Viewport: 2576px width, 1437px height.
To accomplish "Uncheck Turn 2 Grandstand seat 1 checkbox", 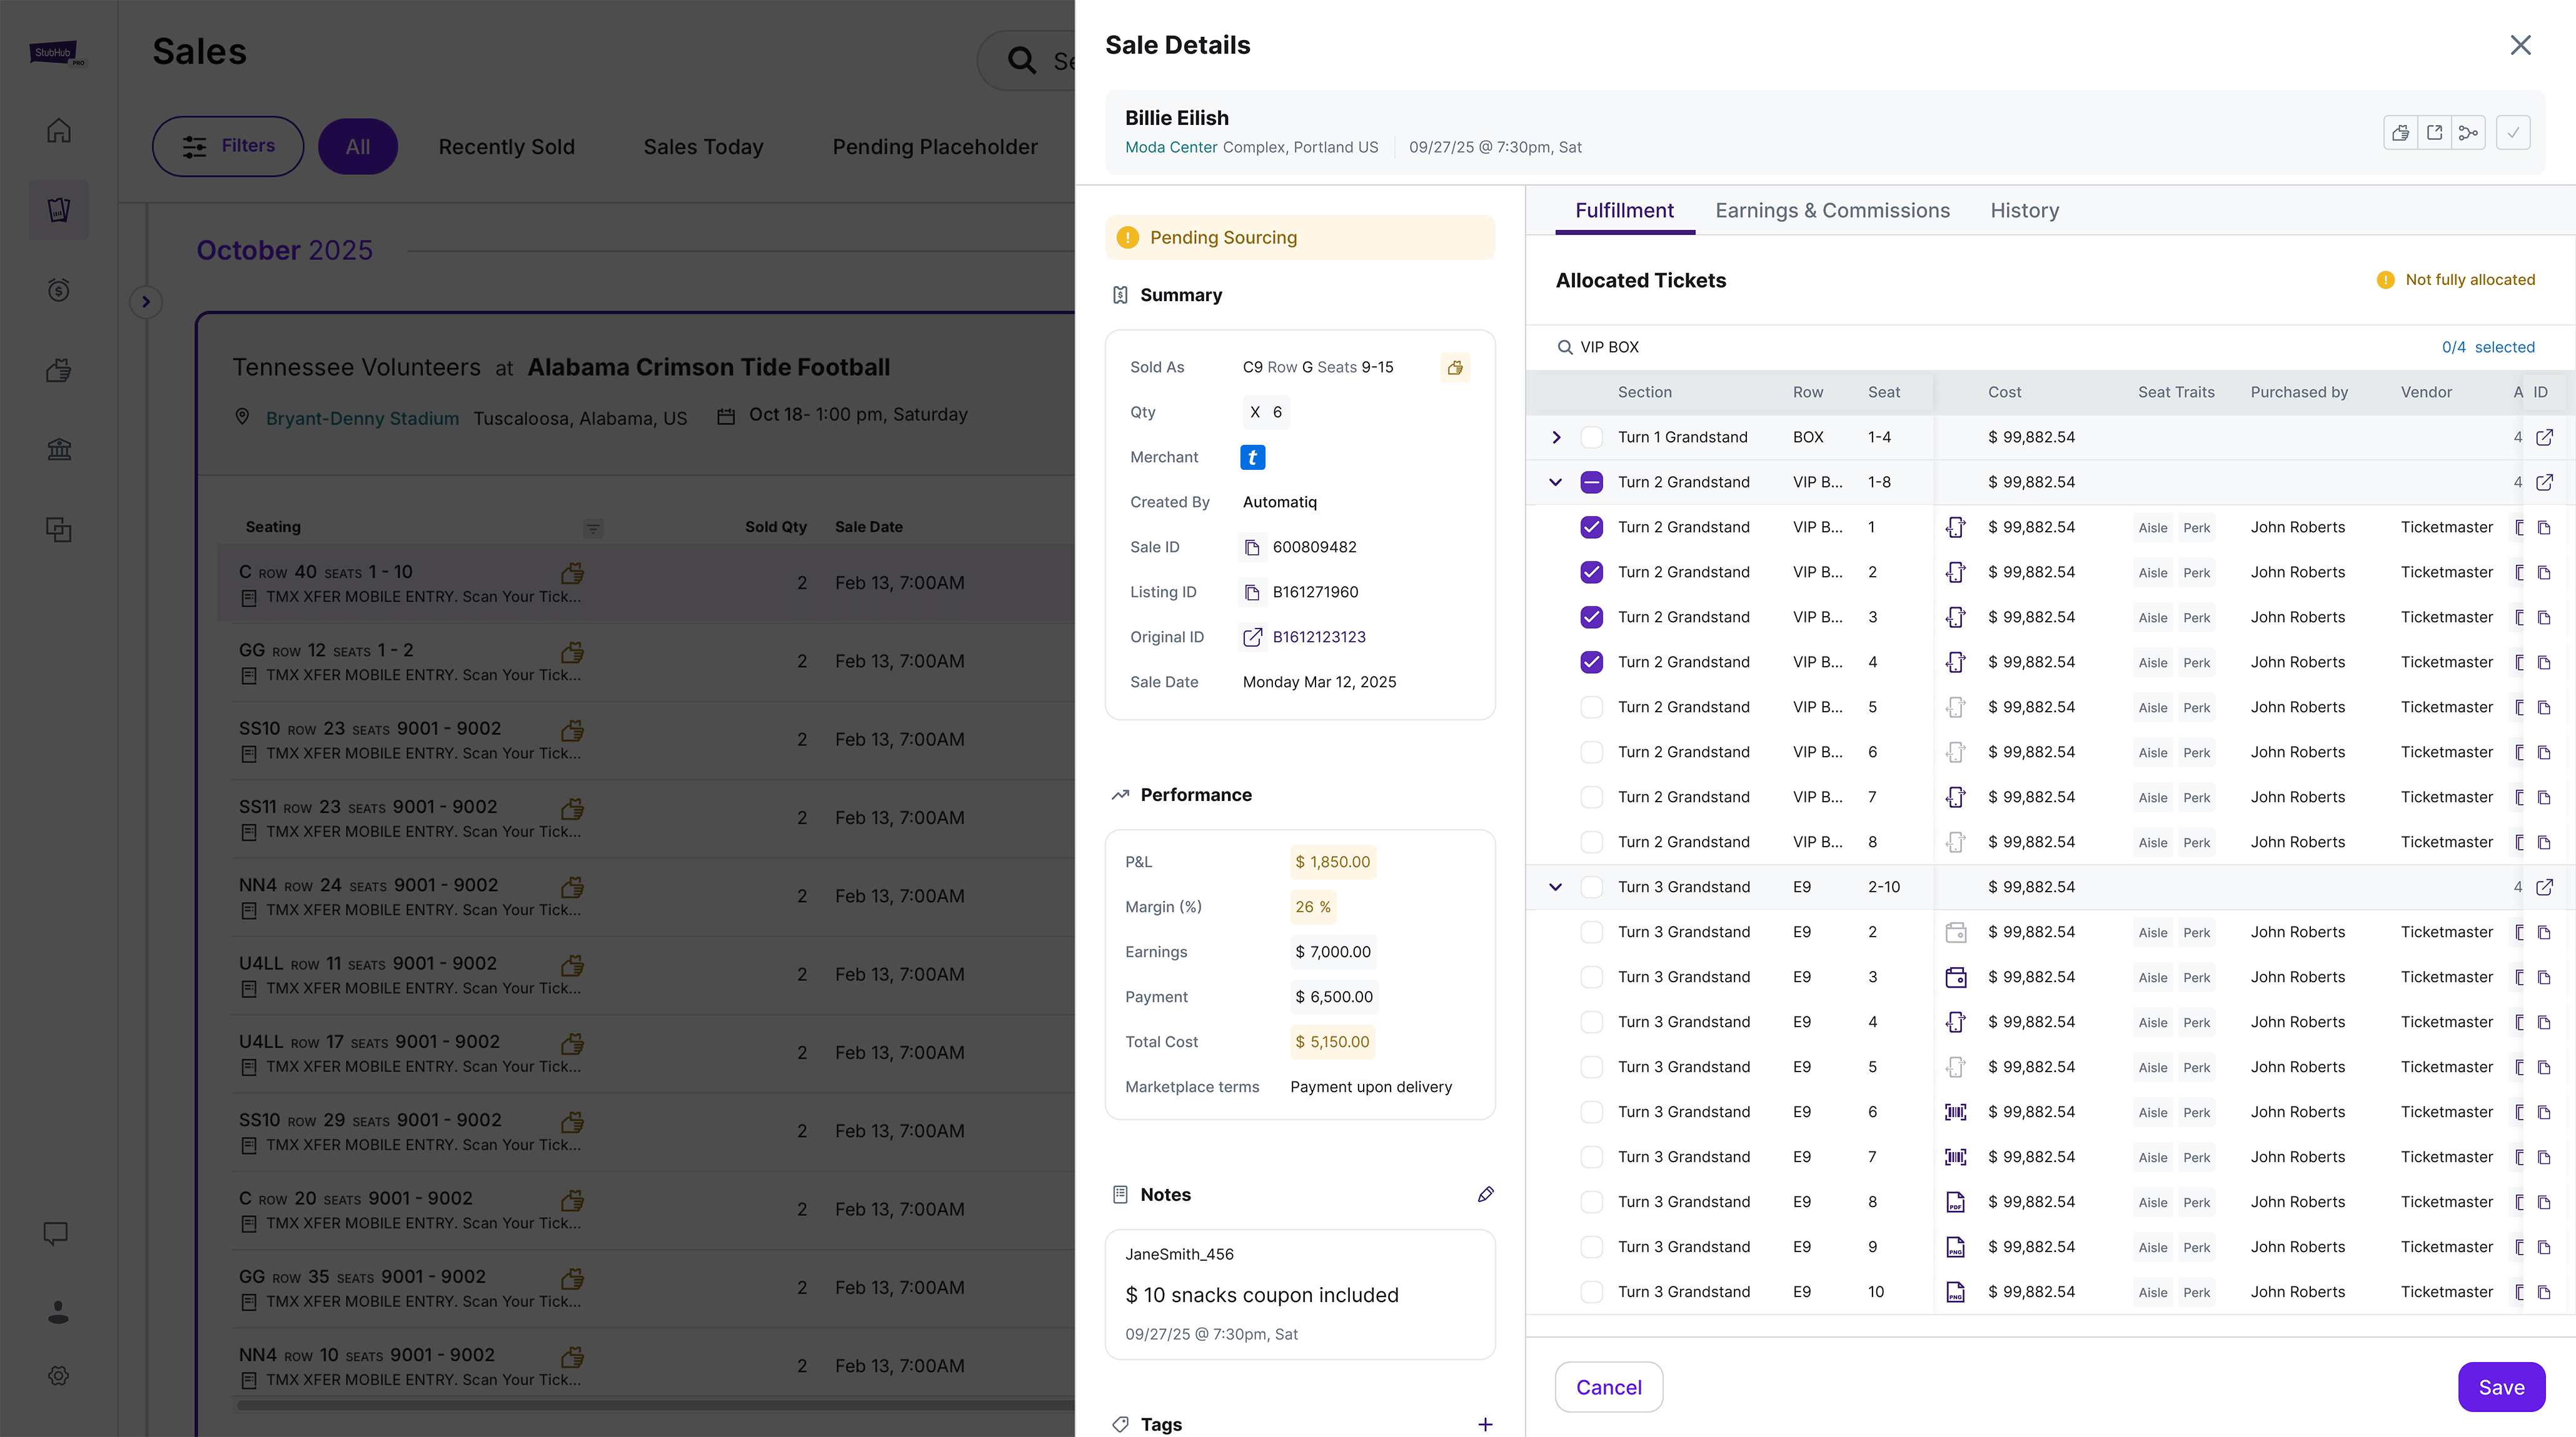I will pos(1591,527).
